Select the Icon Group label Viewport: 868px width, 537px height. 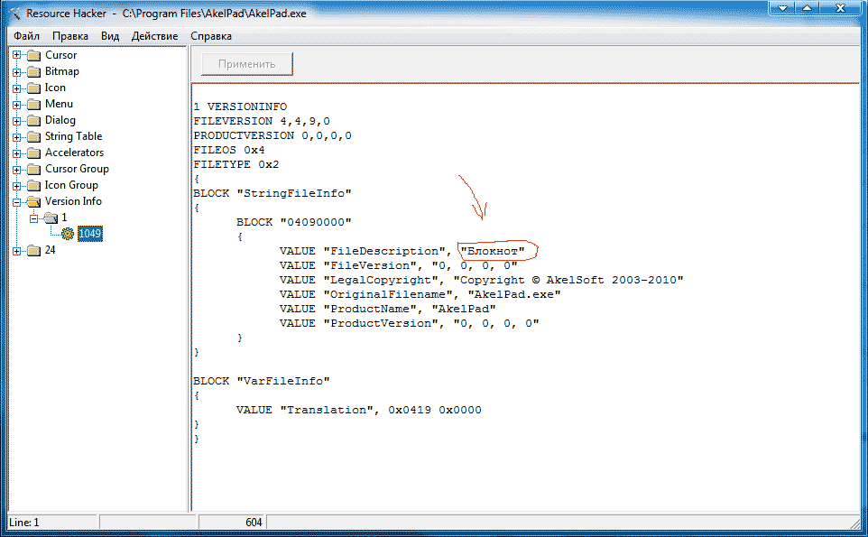point(71,185)
